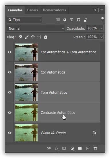Lock position move icon

(33, 37)
